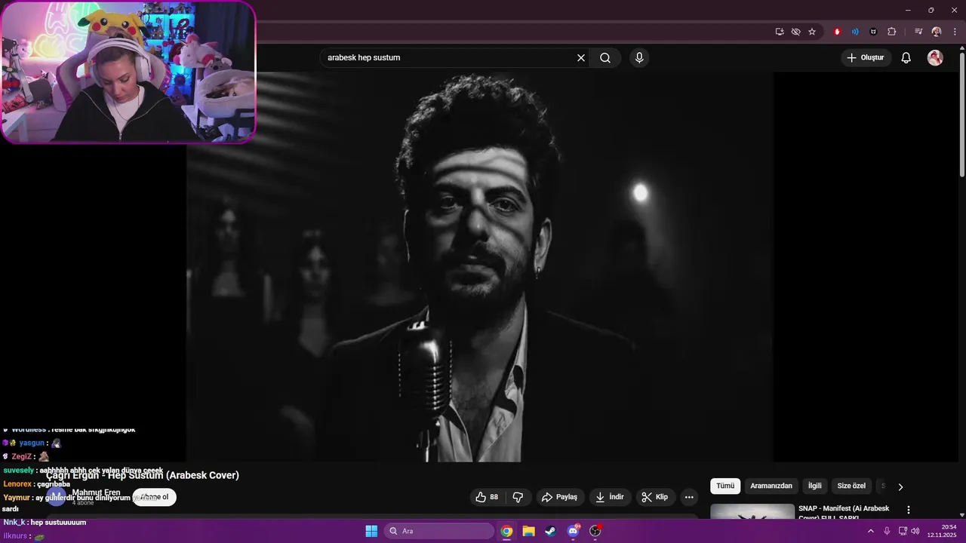
Task: Select the Aramanızdan filter chip
Action: coord(771,486)
